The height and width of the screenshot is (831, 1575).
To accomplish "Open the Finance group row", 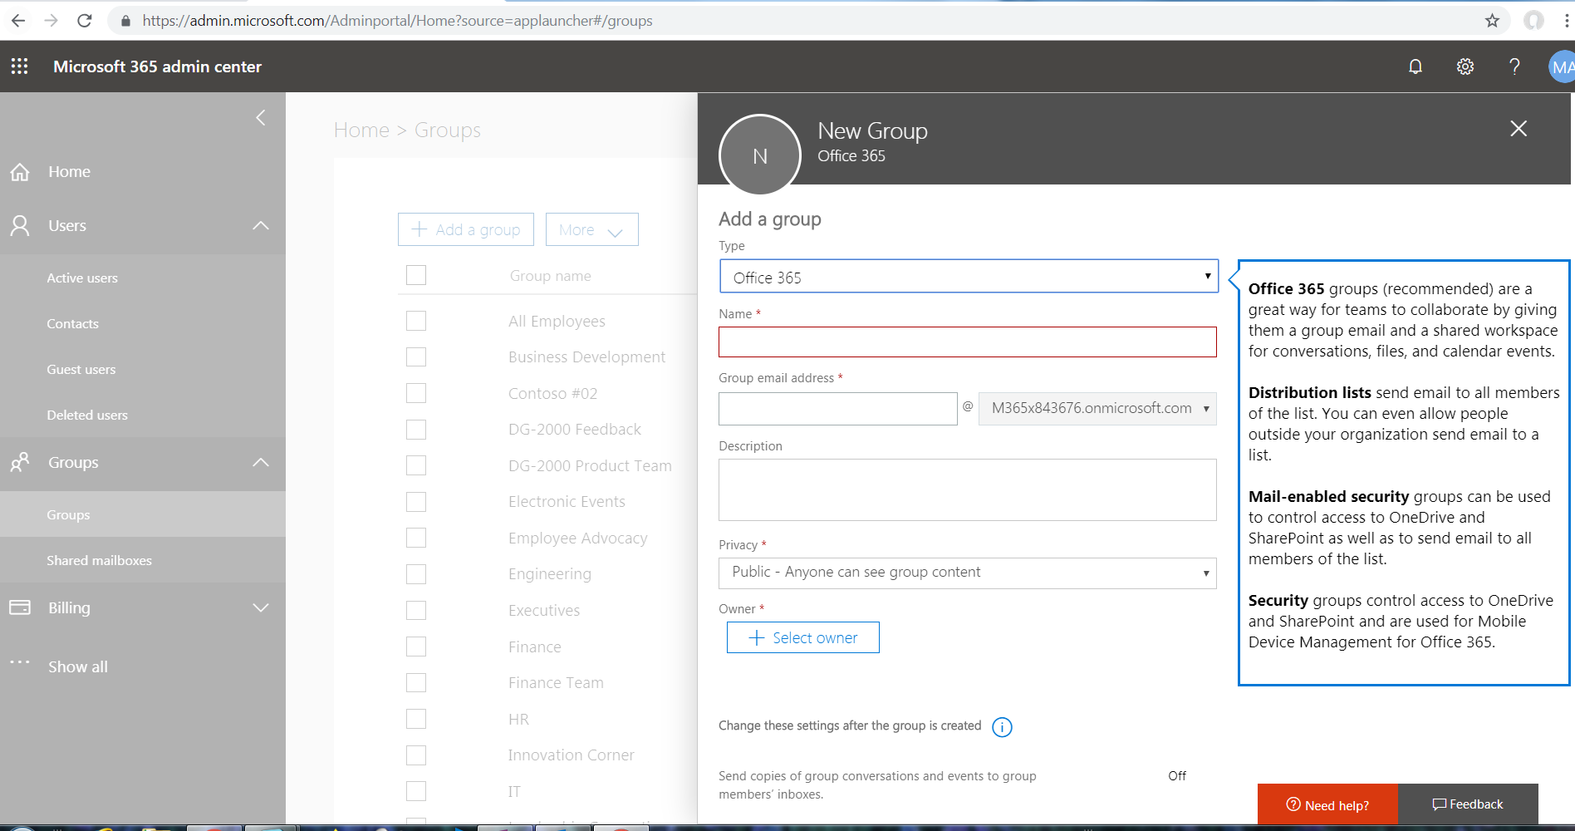I will [x=535, y=647].
